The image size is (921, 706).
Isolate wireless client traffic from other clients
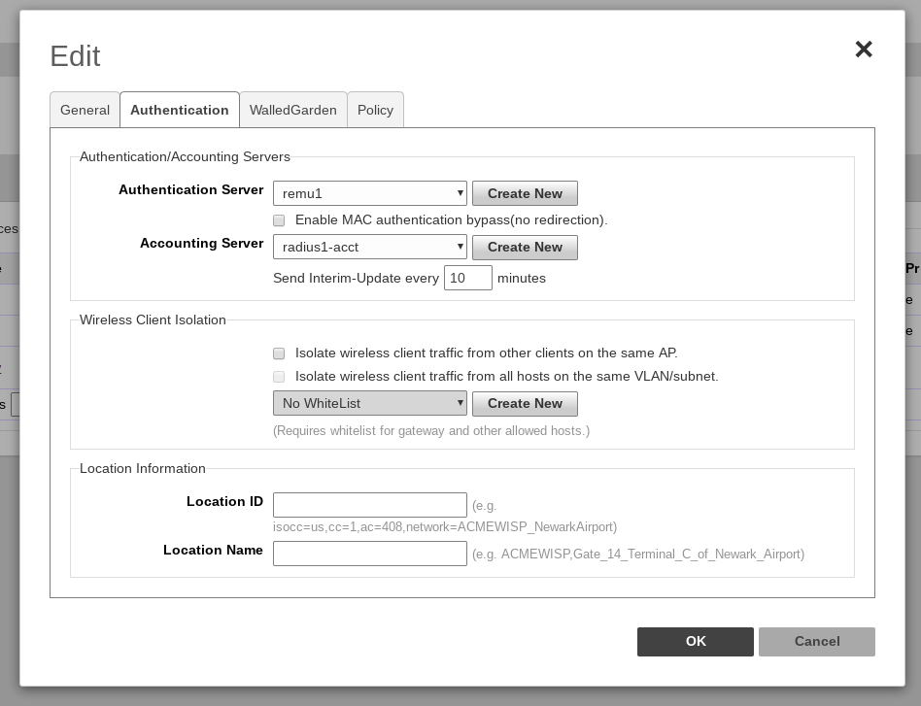[x=279, y=353]
